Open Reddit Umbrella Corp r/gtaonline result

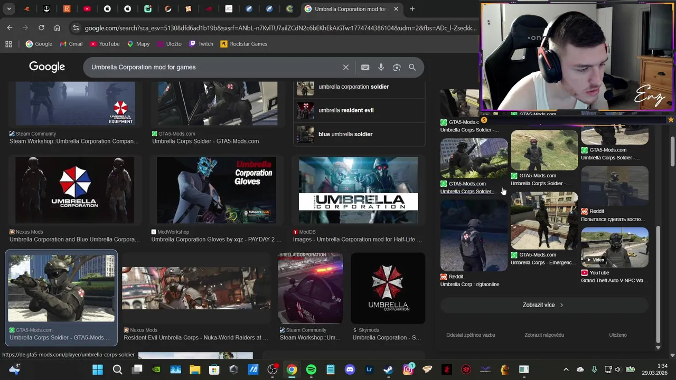(x=474, y=235)
